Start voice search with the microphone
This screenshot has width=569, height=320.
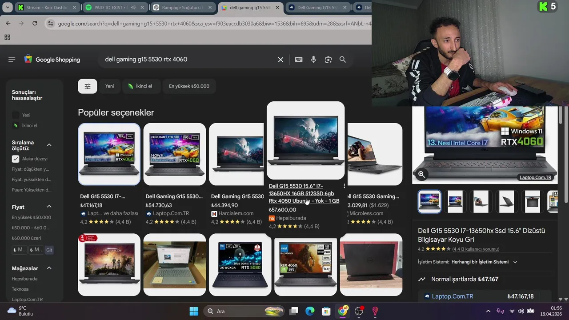pos(313,60)
